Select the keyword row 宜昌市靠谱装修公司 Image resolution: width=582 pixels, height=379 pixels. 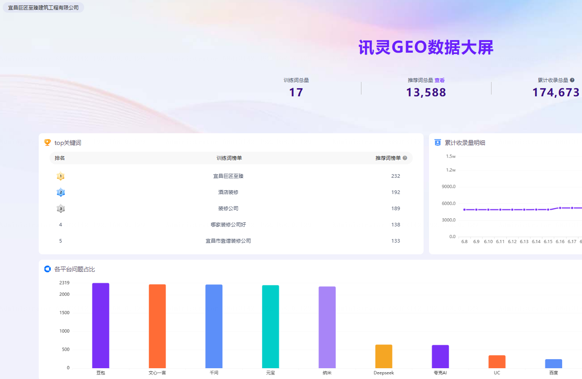tap(231, 241)
